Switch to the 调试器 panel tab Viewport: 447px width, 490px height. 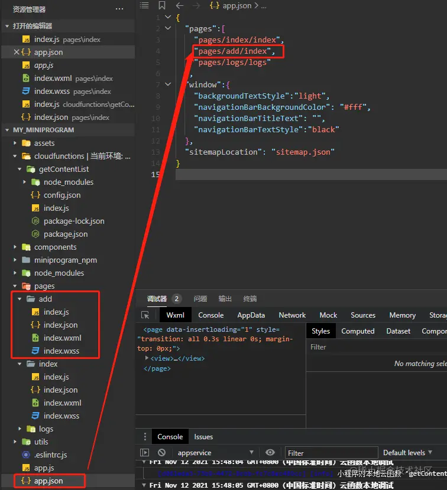tap(157, 299)
